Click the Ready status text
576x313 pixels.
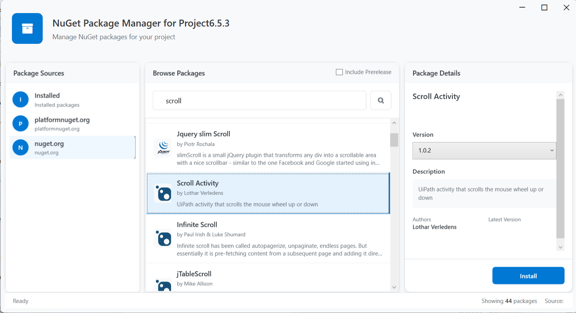(21, 301)
